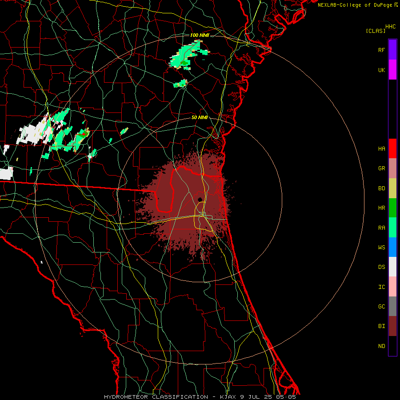Click the NEXLAB-College of DuPage text
400x400 pixels.
pos(355,5)
